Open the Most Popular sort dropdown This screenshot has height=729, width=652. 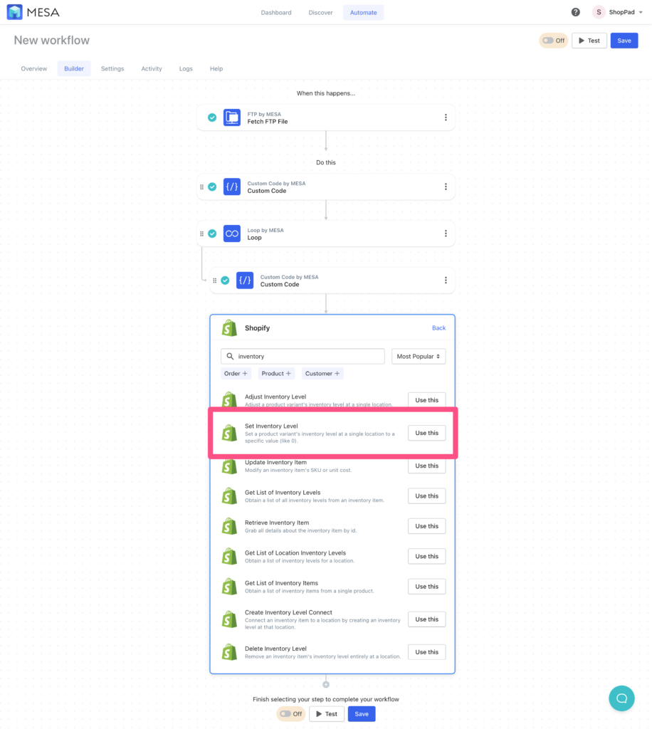pyautogui.click(x=418, y=356)
